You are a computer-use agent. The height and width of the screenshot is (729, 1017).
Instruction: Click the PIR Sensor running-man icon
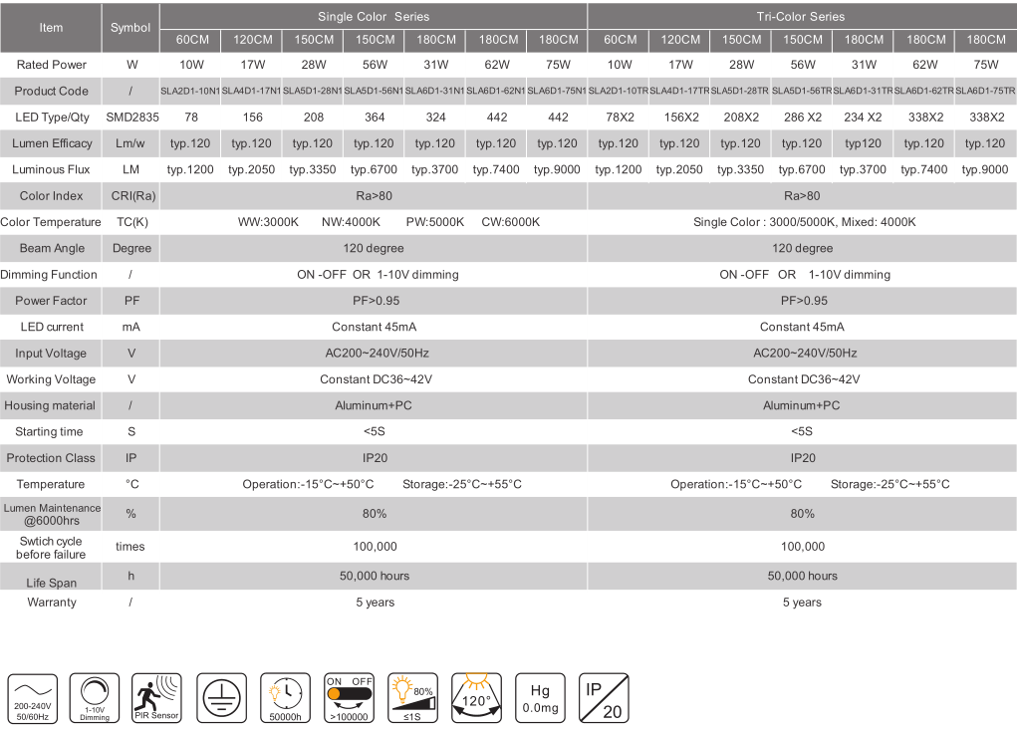156,698
